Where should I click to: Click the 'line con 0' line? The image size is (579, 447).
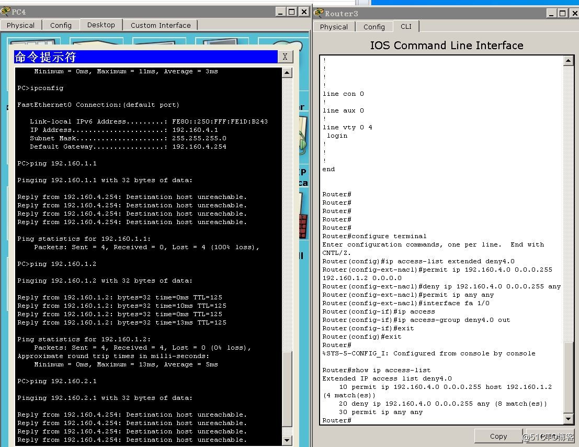pyautogui.click(x=343, y=94)
